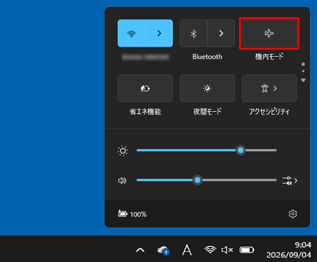Open accessibility options (アクセシビリティ) tile
This screenshot has width=317, height=262.
[269, 88]
